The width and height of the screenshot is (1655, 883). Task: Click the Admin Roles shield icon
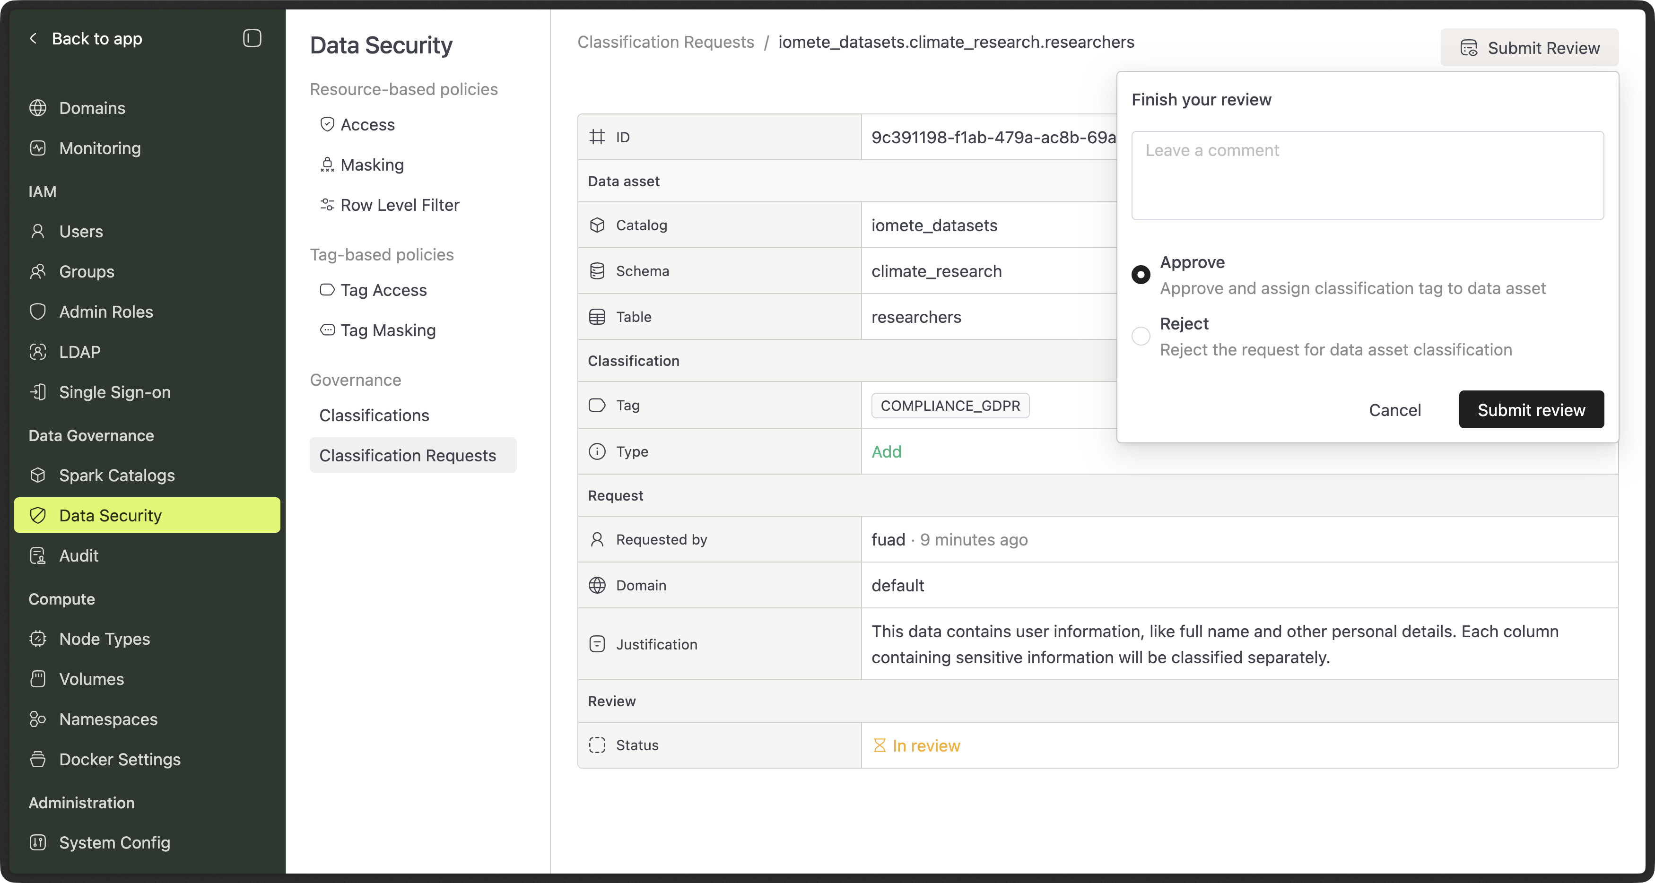point(38,312)
